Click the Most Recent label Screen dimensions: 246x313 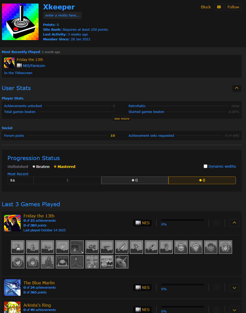click(x=18, y=174)
